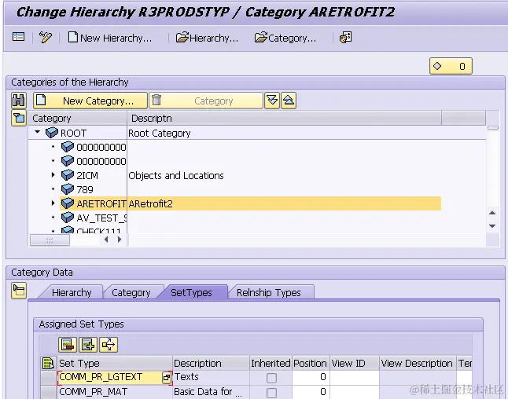This screenshot has height=399, width=508.
Task: Click the horizontal scrollbar thumb under tree
Action: tap(50, 240)
